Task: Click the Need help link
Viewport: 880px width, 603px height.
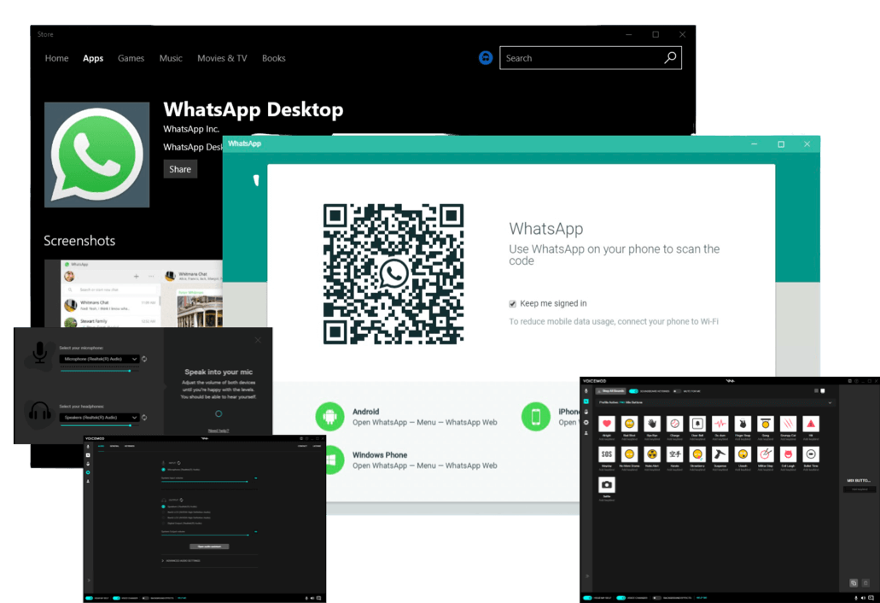Action: 219,430
